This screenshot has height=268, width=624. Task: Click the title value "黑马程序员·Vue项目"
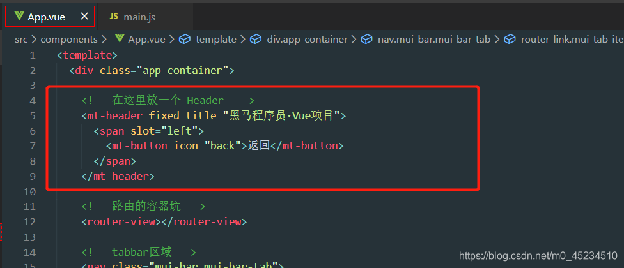281,116
